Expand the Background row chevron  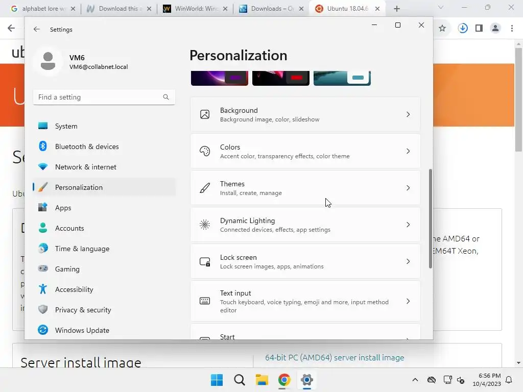click(x=408, y=114)
